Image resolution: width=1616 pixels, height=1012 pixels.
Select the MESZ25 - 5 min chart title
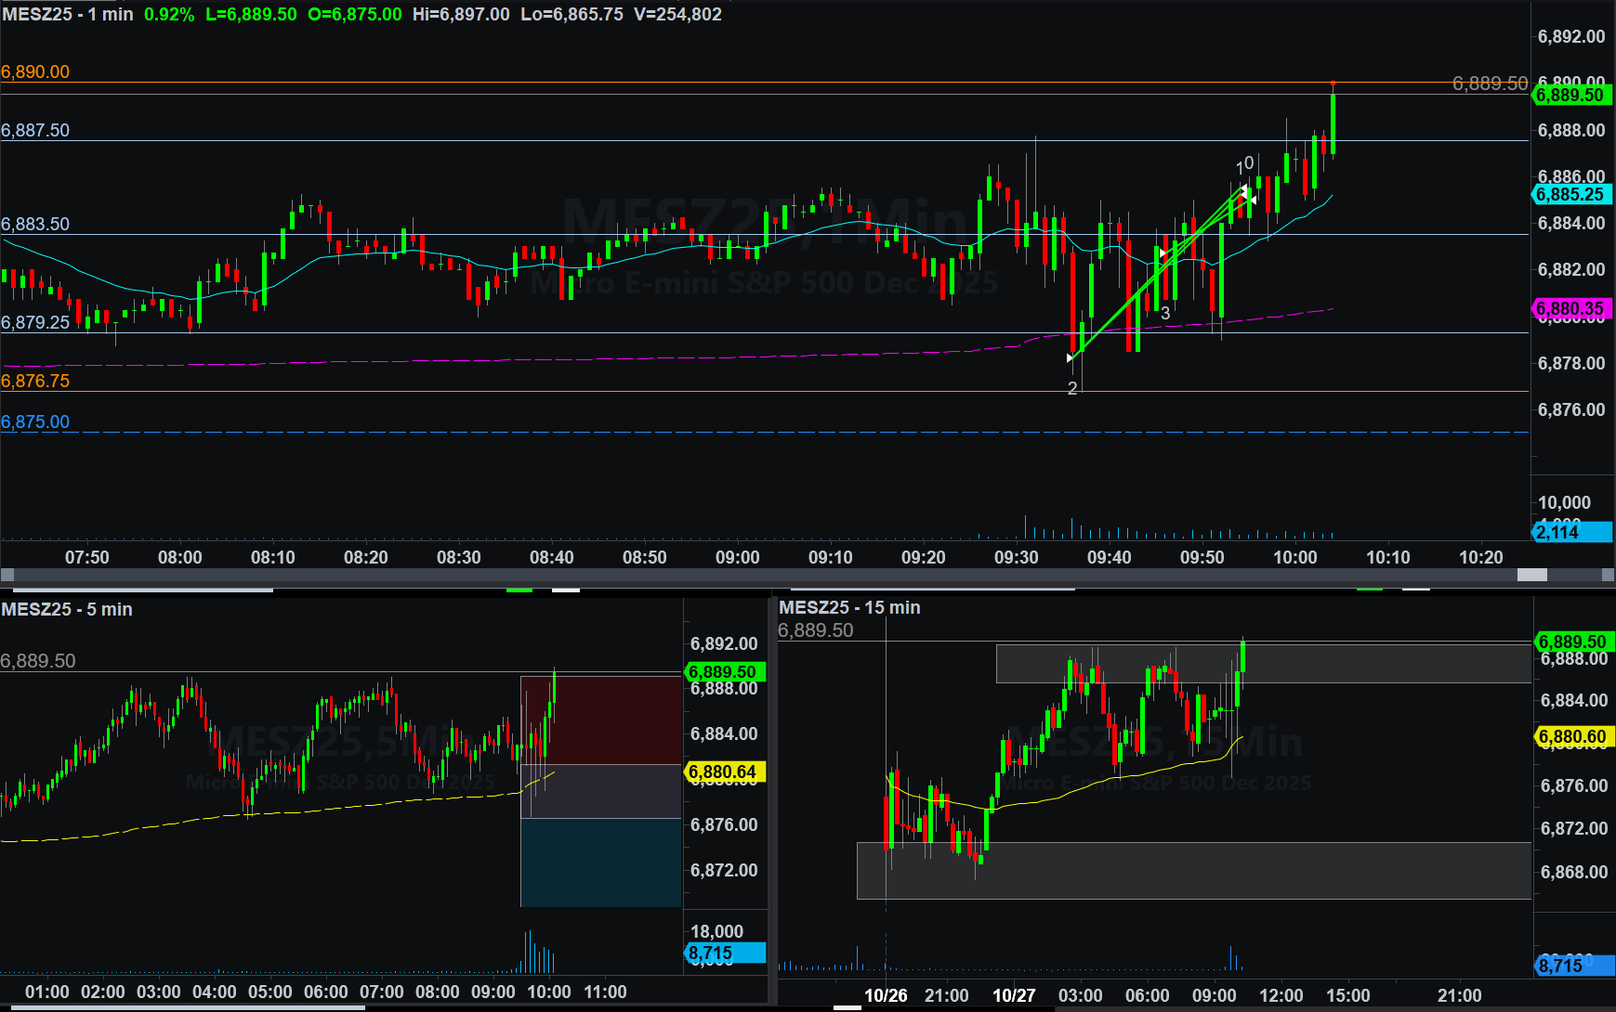pos(67,609)
